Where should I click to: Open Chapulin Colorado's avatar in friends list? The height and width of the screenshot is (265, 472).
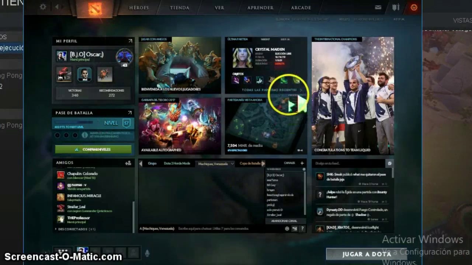tap(60, 175)
